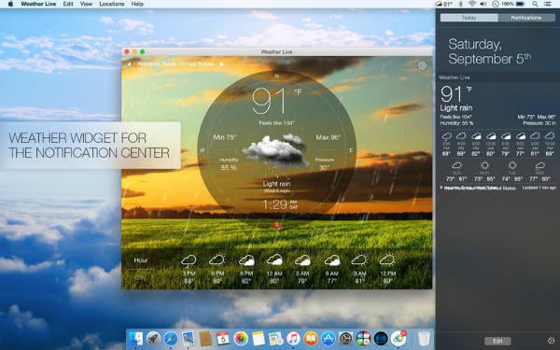Screen dimensions: 560x350
Task: Click the red marker below the weather circle
Action: tap(276, 225)
